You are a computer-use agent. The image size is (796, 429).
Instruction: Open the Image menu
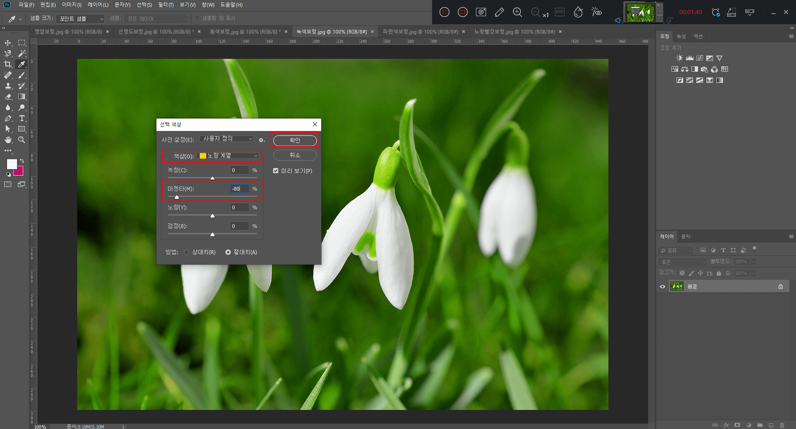[x=71, y=5]
